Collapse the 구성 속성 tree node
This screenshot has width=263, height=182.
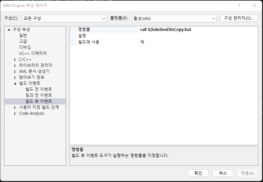(x=9, y=30)
